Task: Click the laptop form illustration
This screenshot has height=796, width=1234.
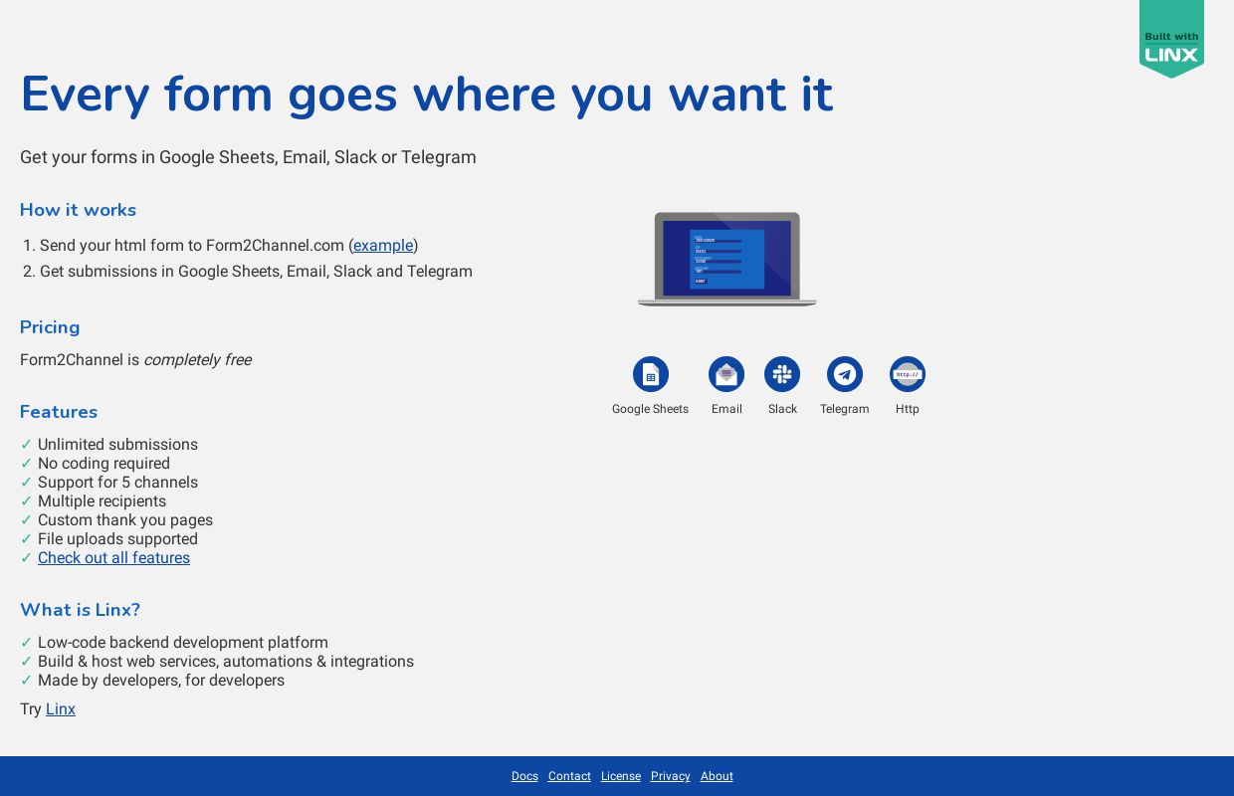Action: pos(727,259)
